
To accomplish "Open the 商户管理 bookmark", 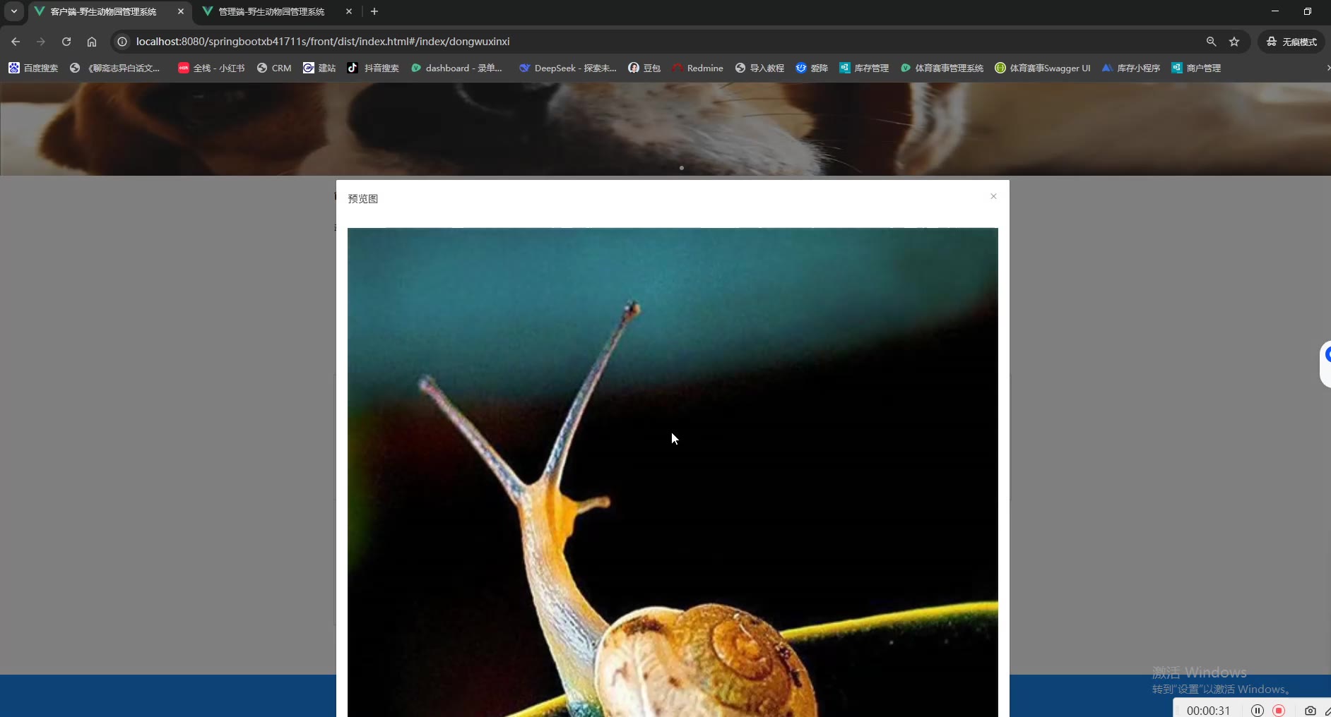I will (x=1196, y=68).
